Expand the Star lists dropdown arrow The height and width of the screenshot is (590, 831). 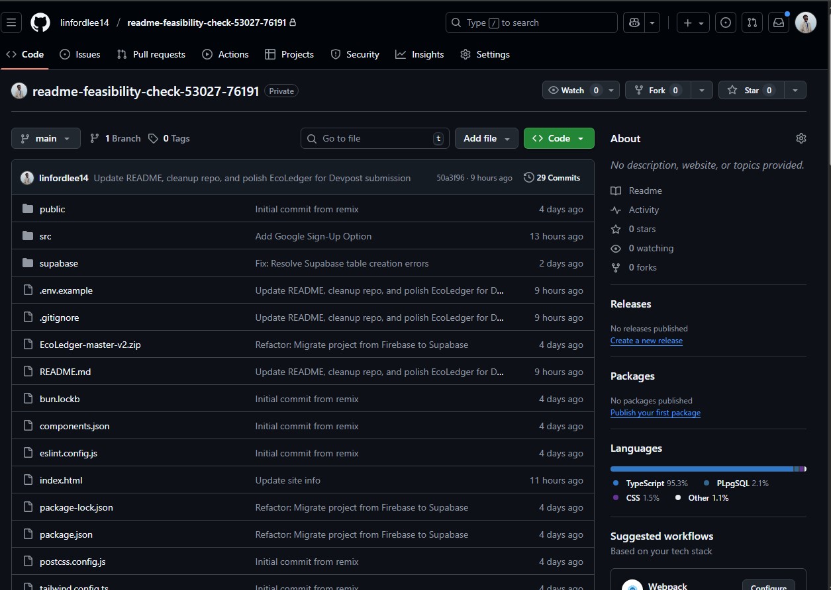point(795,91)
